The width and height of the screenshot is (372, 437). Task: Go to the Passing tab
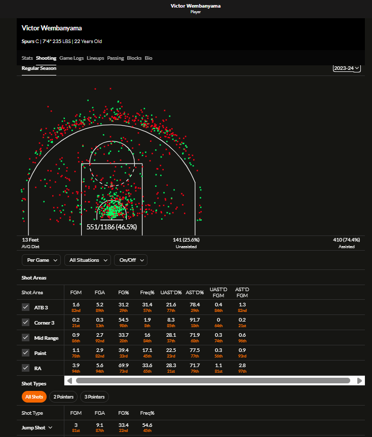pos(116,58)
